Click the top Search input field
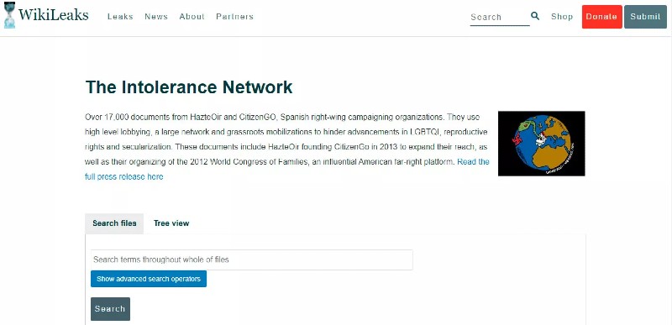This screenshot has width=672, height=325. pos(500,17)
